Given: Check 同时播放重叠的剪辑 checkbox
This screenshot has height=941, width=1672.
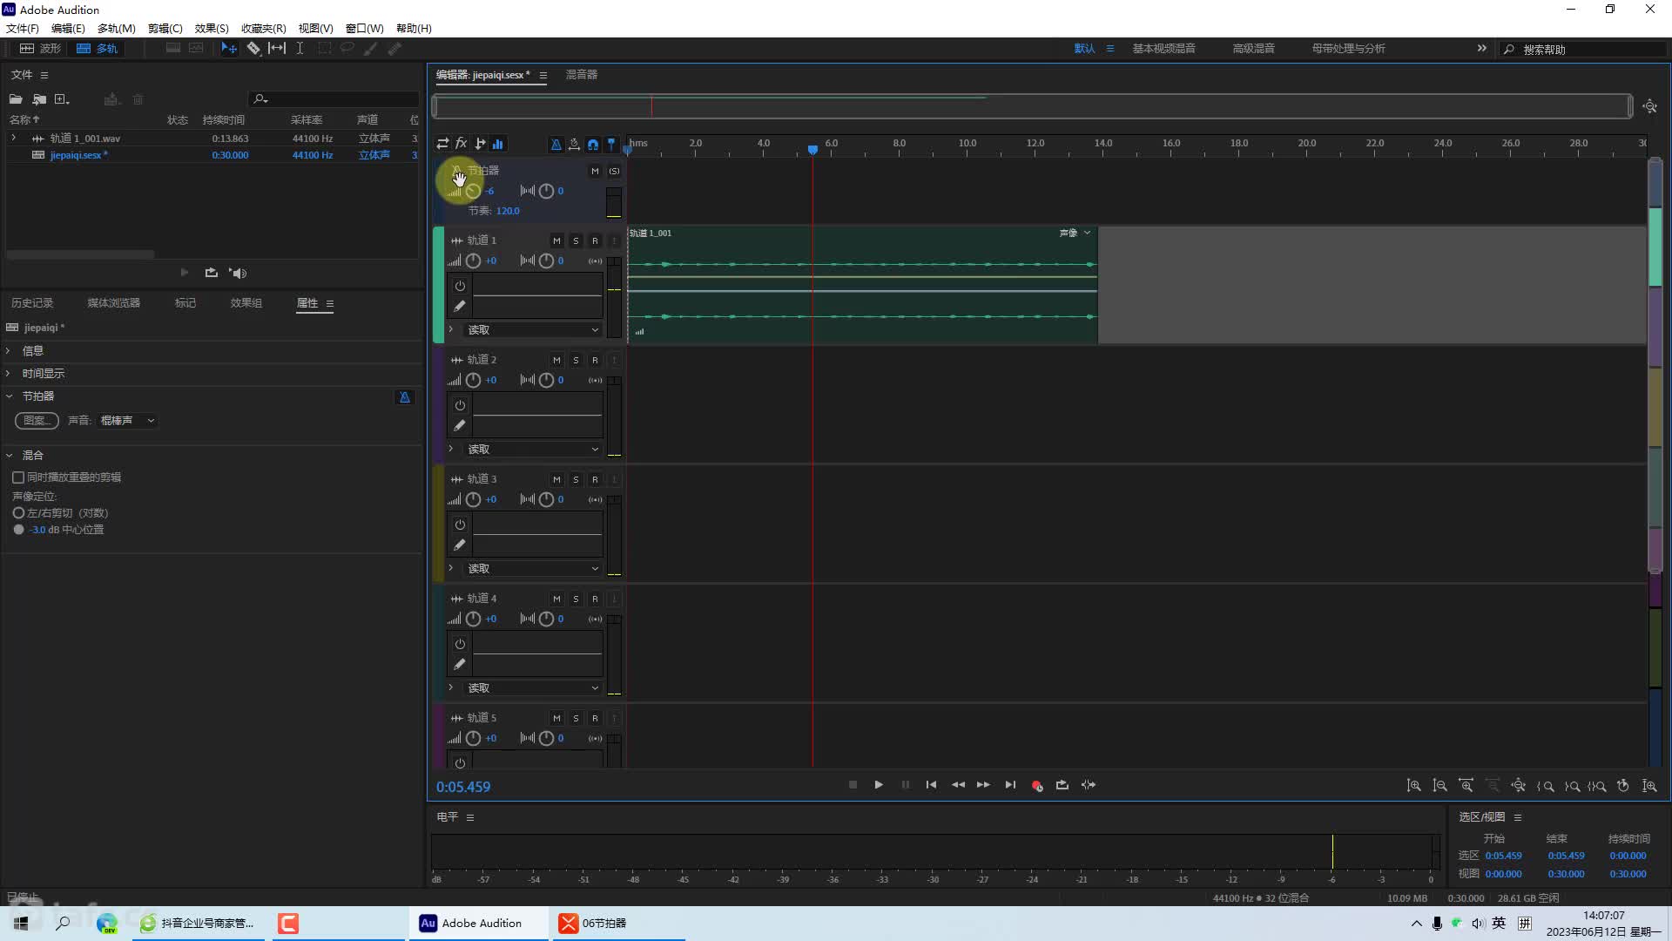Looking at the screenshot, I should [18, 477].
